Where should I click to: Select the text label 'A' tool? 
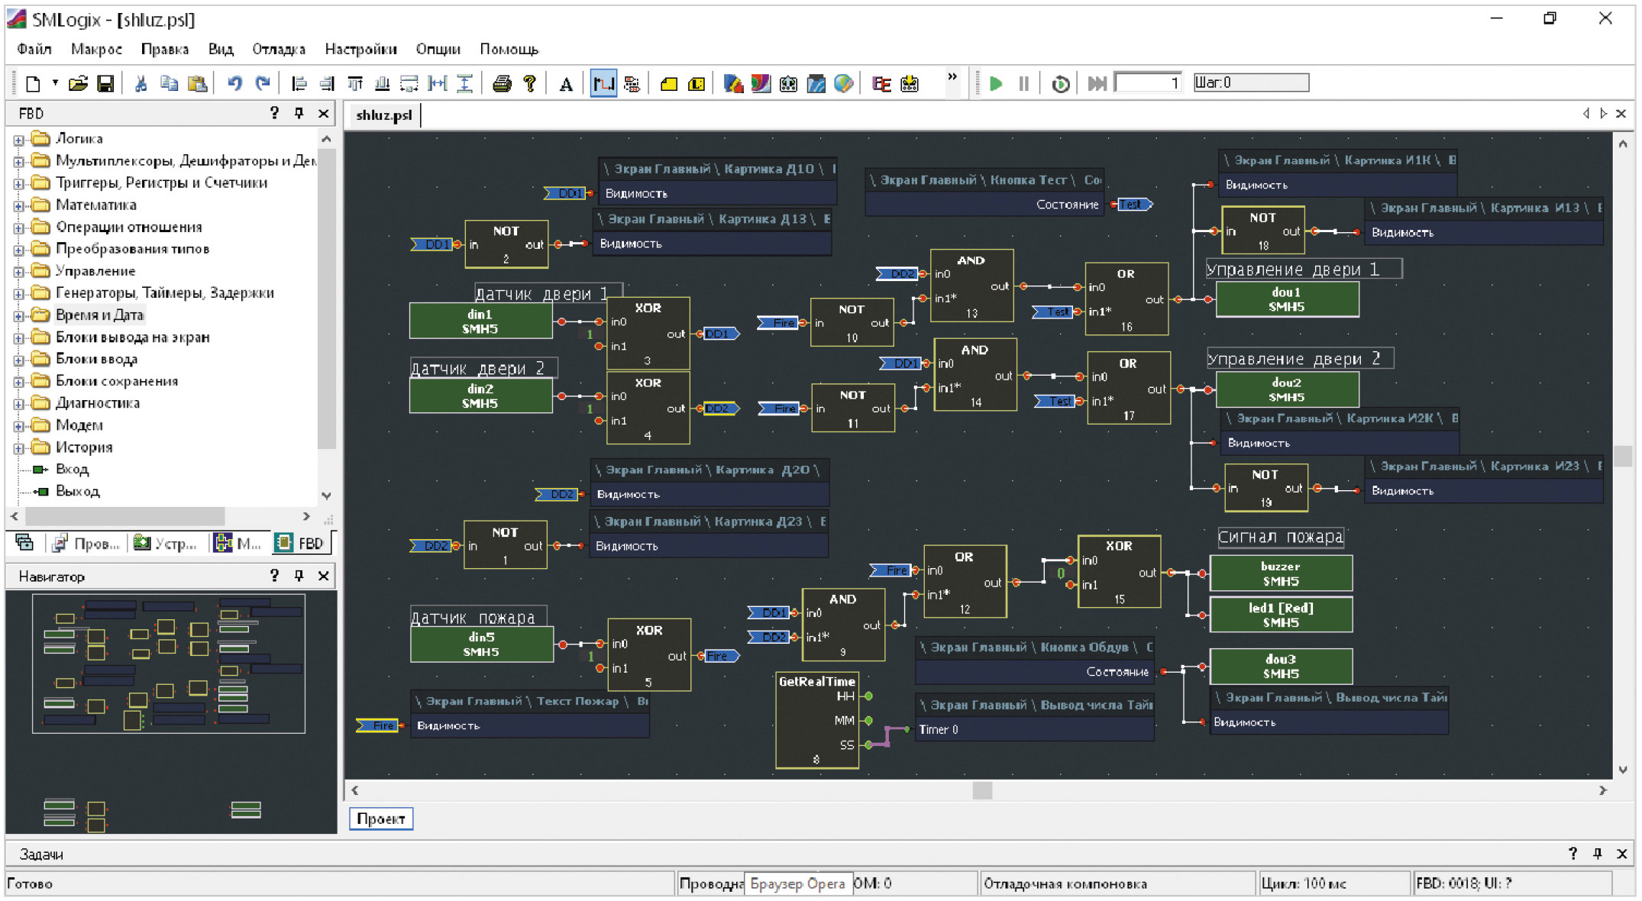[565, 83]
